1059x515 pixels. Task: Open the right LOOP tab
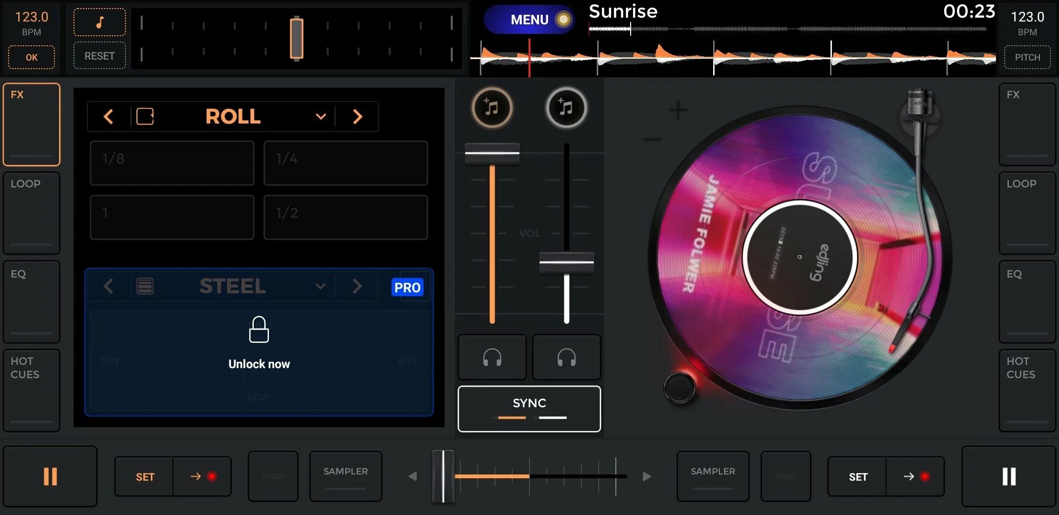[1027, 213]
